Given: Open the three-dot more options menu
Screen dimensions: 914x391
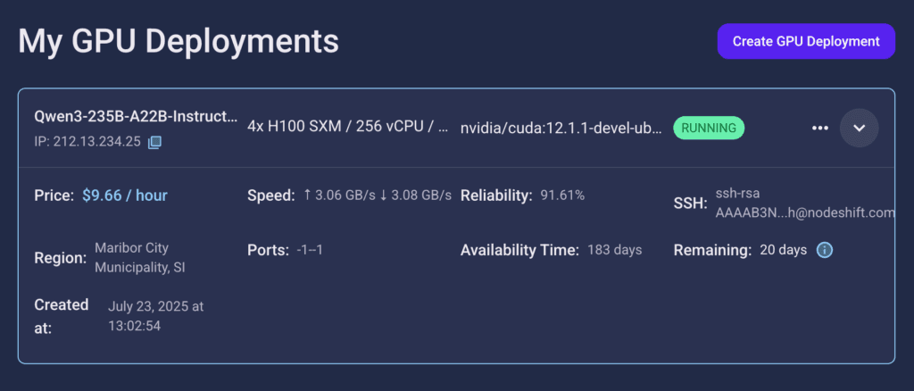Looking at the screenshot, I should [x=820, y=129].
